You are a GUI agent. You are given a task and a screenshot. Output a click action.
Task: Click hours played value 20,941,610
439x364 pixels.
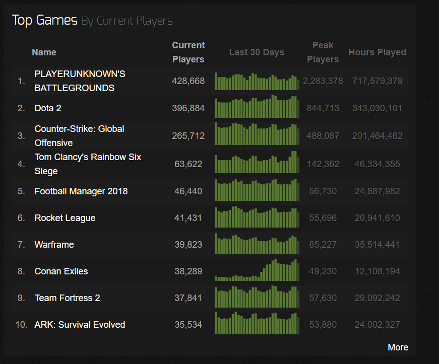click(378, 218)
